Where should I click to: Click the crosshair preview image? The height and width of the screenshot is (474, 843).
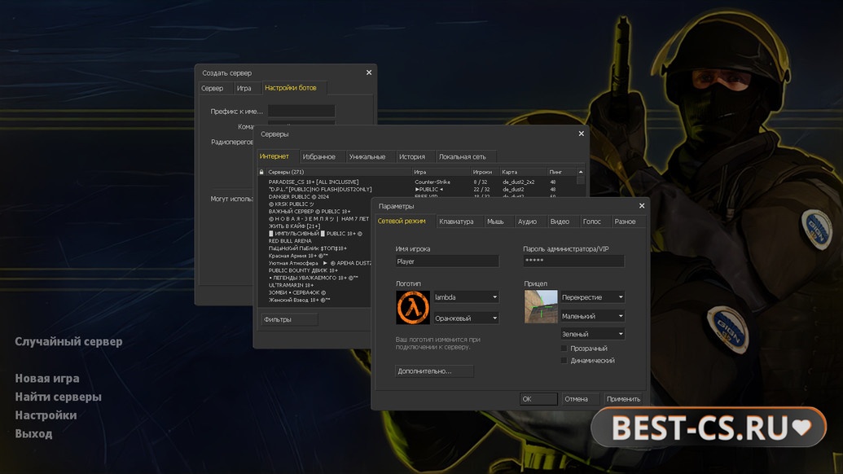click(x=541, y=306)
